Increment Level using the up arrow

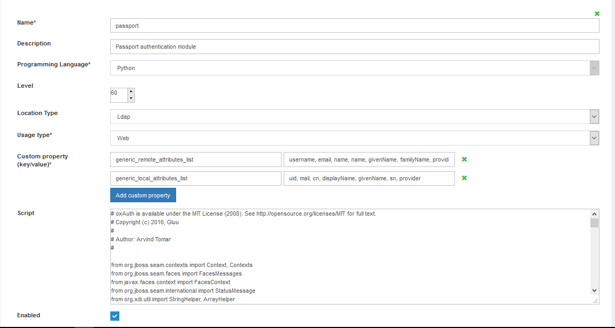point(131,91)
